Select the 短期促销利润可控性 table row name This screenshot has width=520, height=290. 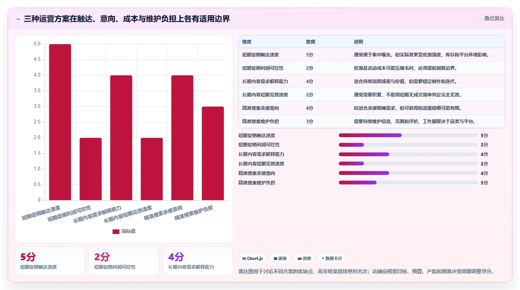point(263,68)
